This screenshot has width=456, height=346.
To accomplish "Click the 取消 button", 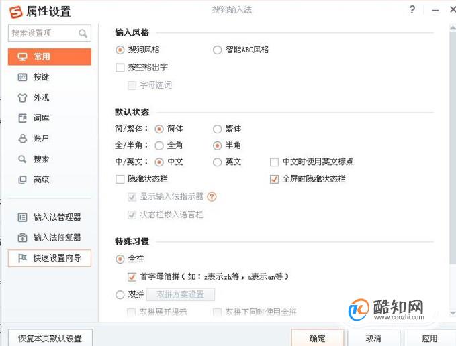I will [373, 338].
